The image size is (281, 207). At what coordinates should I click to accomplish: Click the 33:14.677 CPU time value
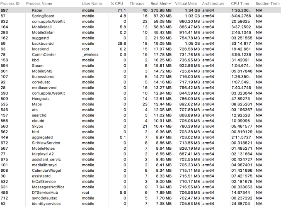click(241, 44)
